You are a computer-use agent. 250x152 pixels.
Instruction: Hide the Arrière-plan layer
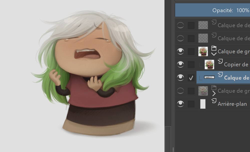coord(180,104)
